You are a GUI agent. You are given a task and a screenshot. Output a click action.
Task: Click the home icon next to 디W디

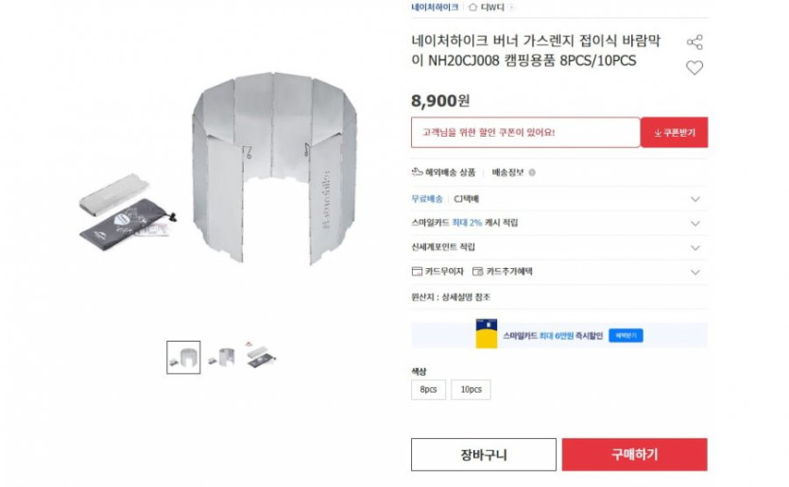tap(473, 8)
